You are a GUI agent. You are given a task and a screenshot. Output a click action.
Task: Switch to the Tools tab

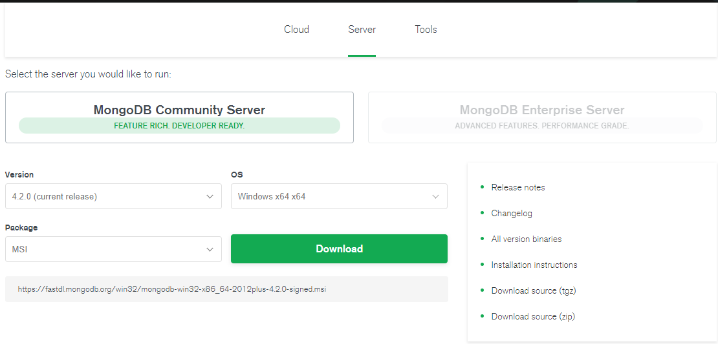426,30
